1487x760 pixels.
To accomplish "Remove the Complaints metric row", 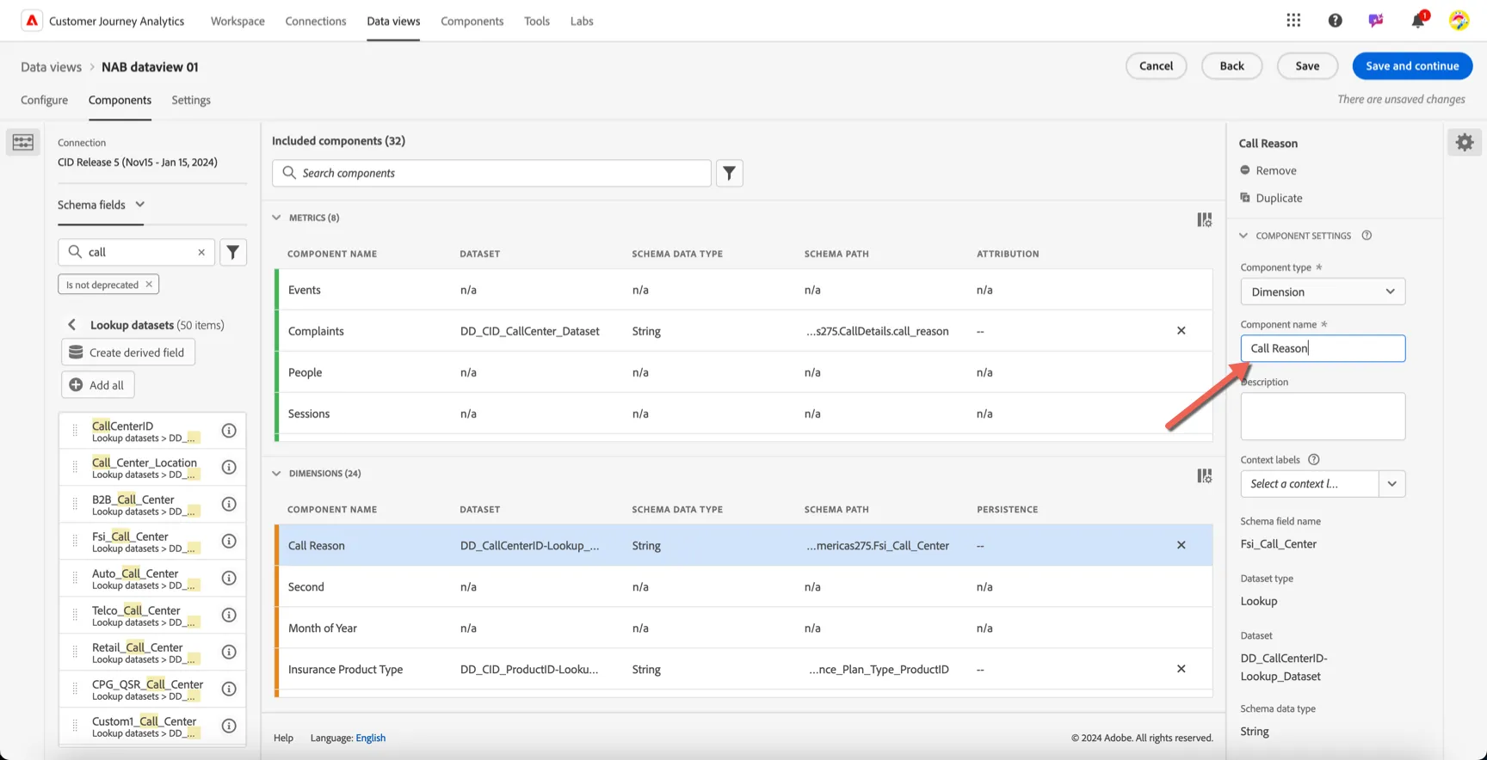I will click(1182, 331).
